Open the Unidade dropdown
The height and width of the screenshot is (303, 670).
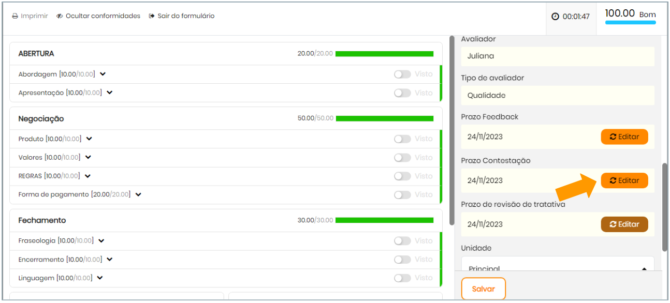pos(557,265)
